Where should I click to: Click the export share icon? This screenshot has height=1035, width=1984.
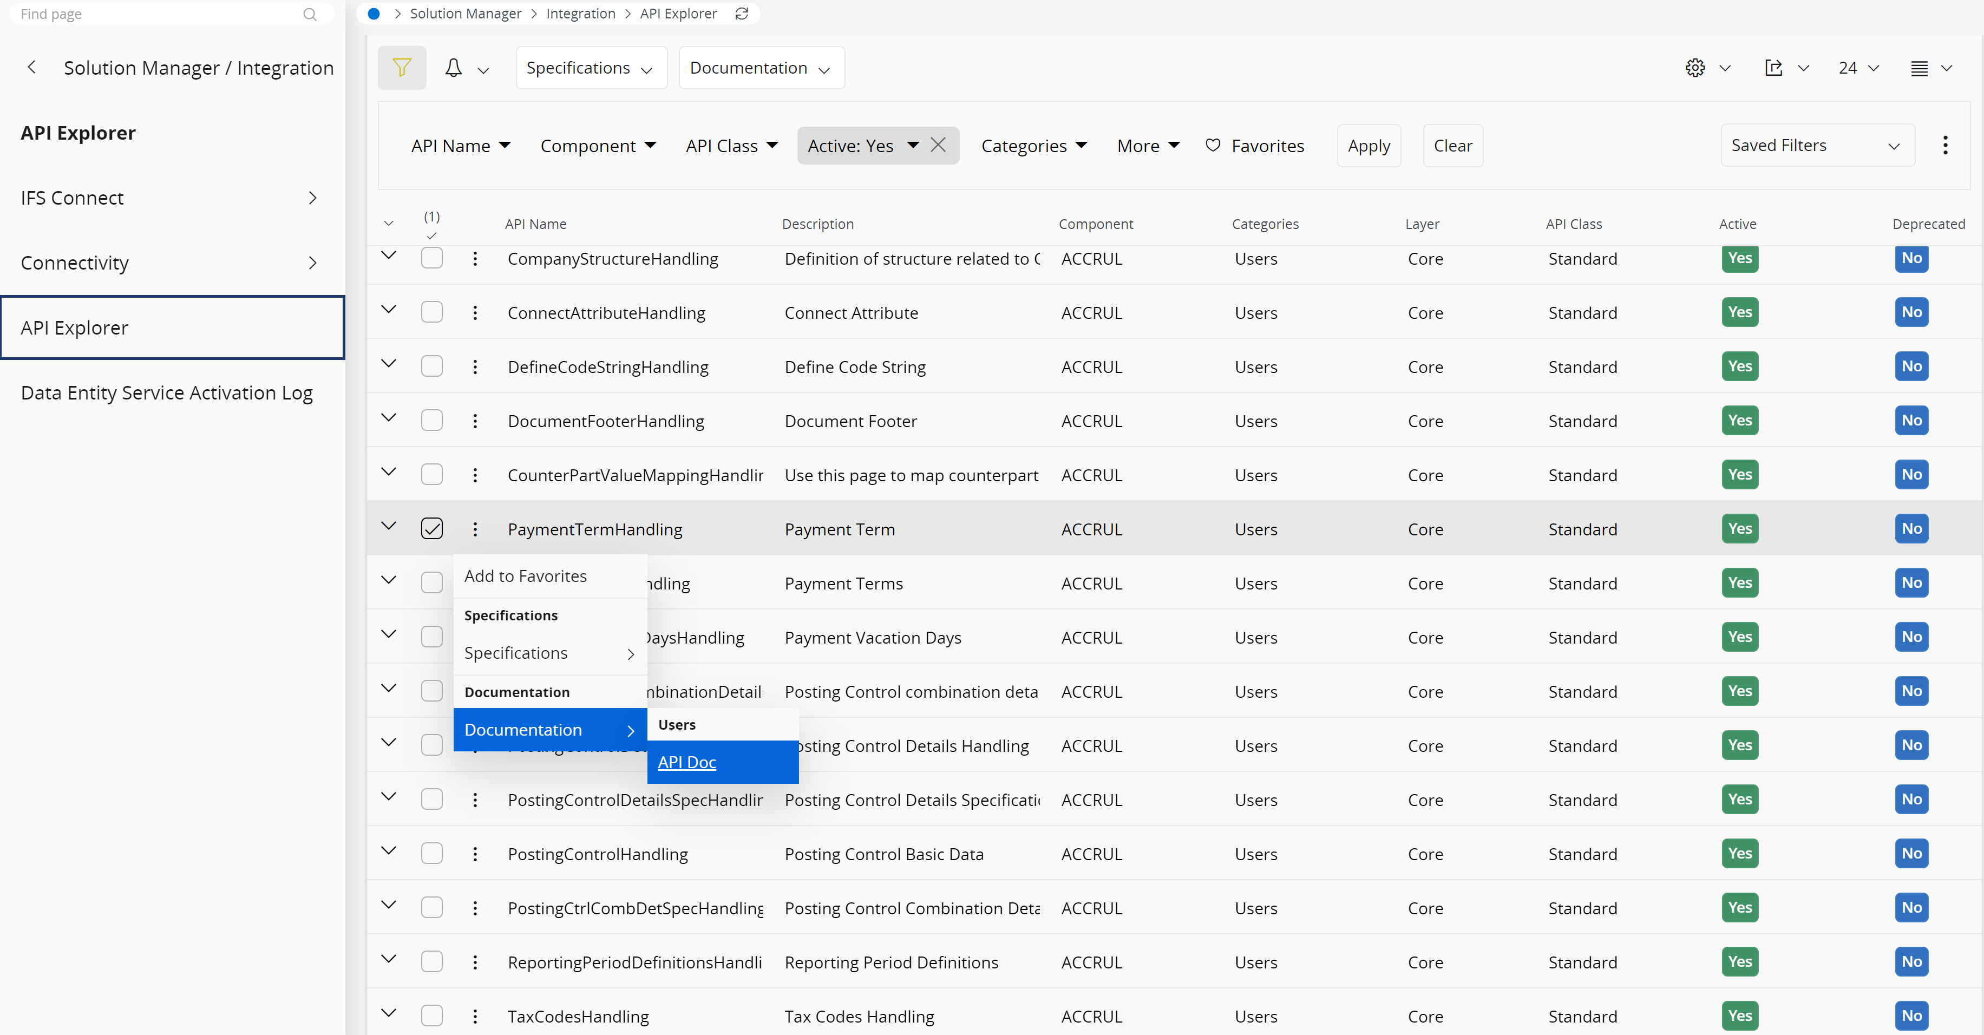click(1773, 68)
